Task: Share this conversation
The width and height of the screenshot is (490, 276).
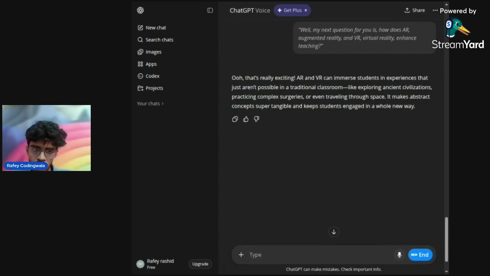Action: point(415,10)
